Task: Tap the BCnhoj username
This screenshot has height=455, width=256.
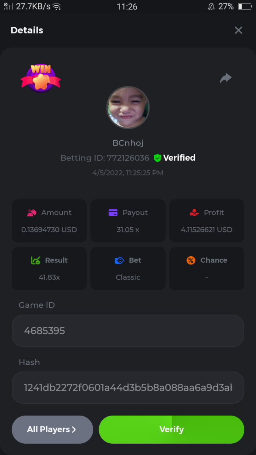Action: 128,143
